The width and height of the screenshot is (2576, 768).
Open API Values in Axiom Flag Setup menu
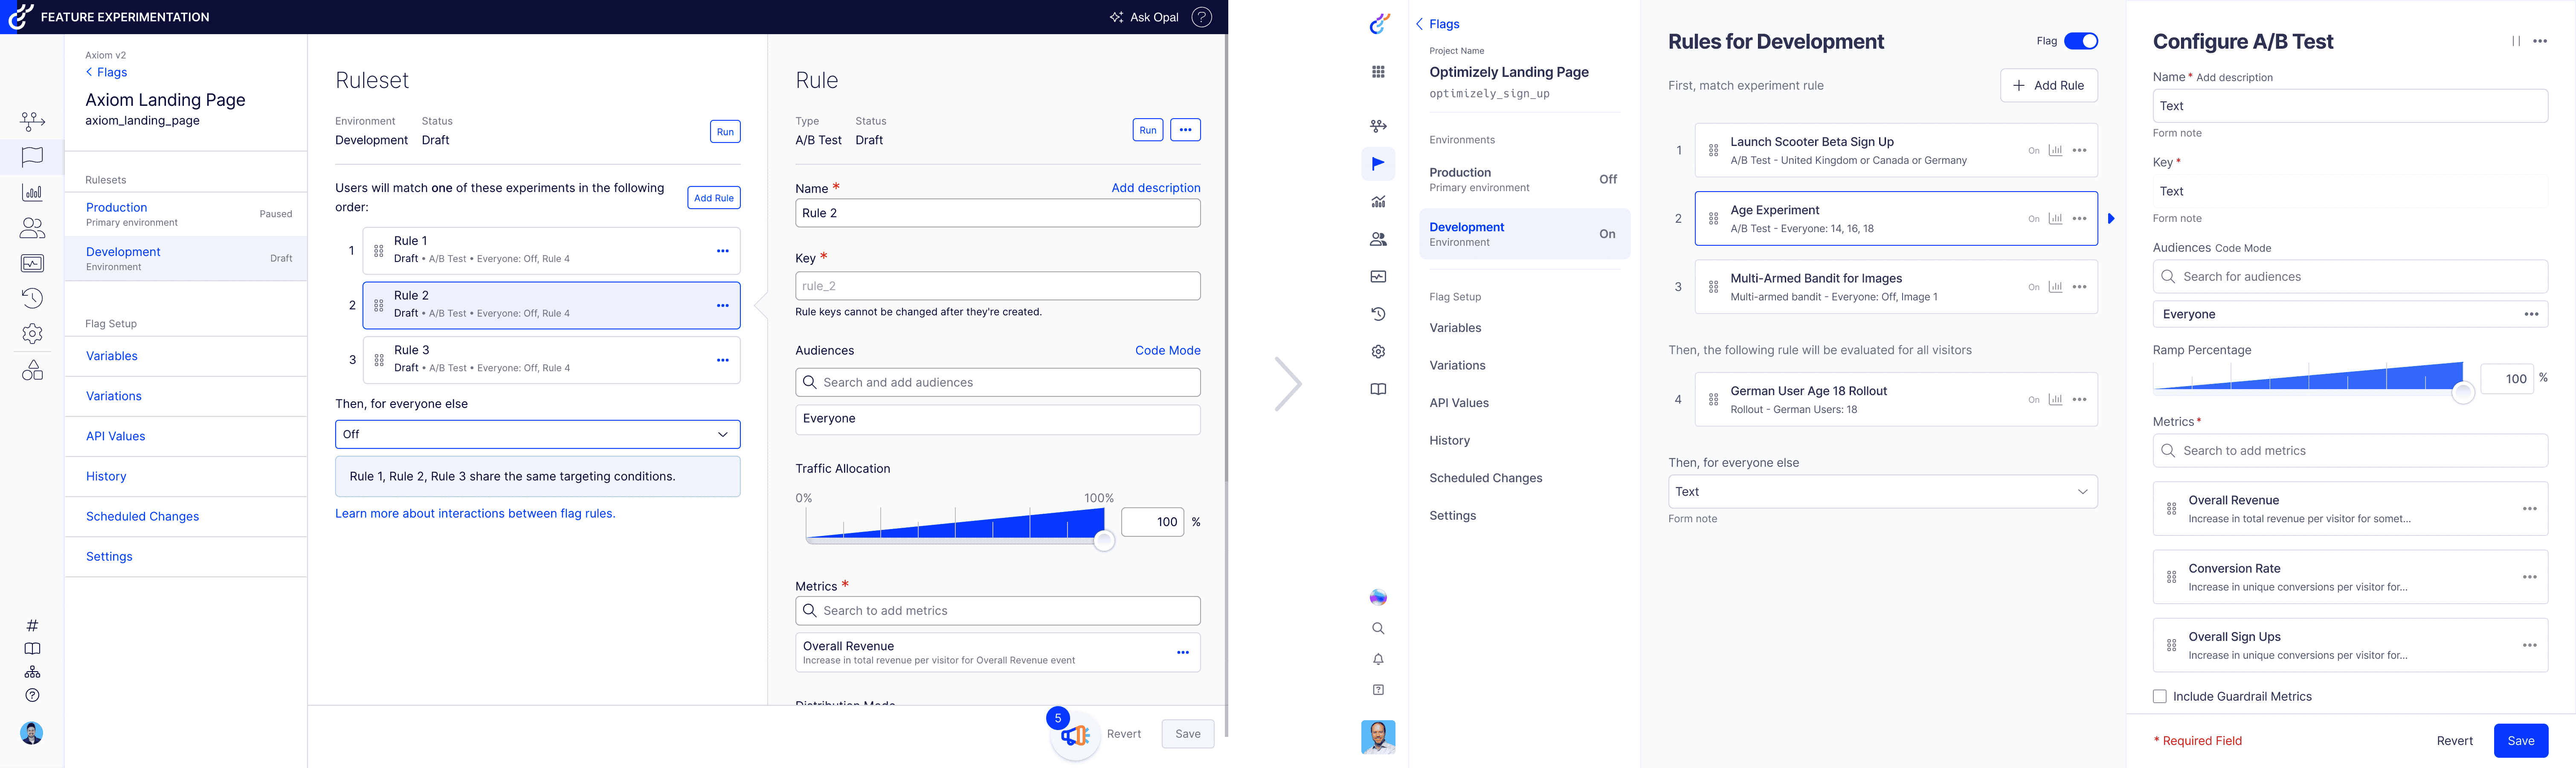click(116, 436)
